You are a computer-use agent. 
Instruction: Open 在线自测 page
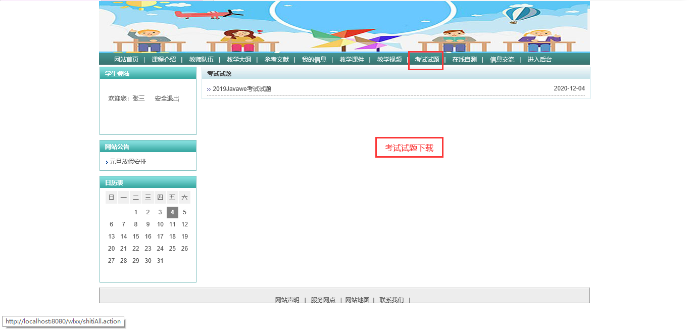(465, 60)
